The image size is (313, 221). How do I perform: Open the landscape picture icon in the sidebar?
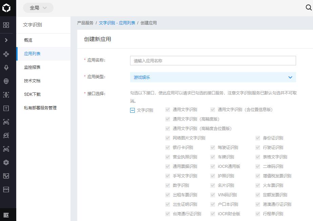[x=6, y=190]
